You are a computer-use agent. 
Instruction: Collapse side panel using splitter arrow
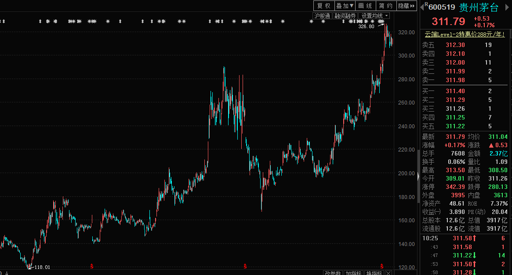418,177
